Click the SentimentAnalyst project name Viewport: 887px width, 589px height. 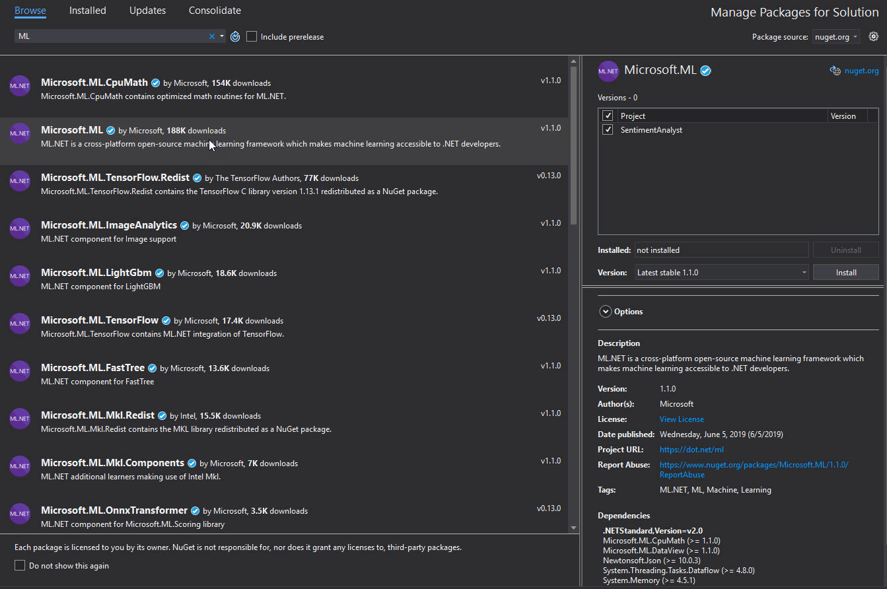click(651, 130)
